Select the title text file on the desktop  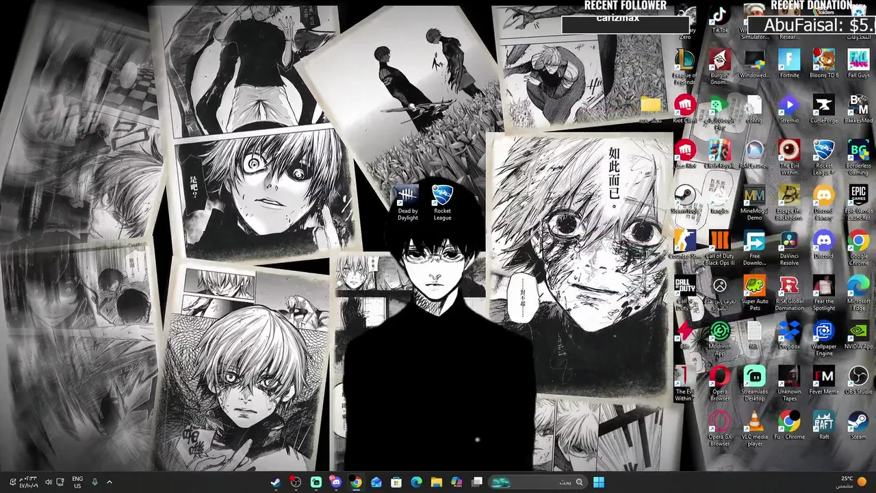pos(754,334)
